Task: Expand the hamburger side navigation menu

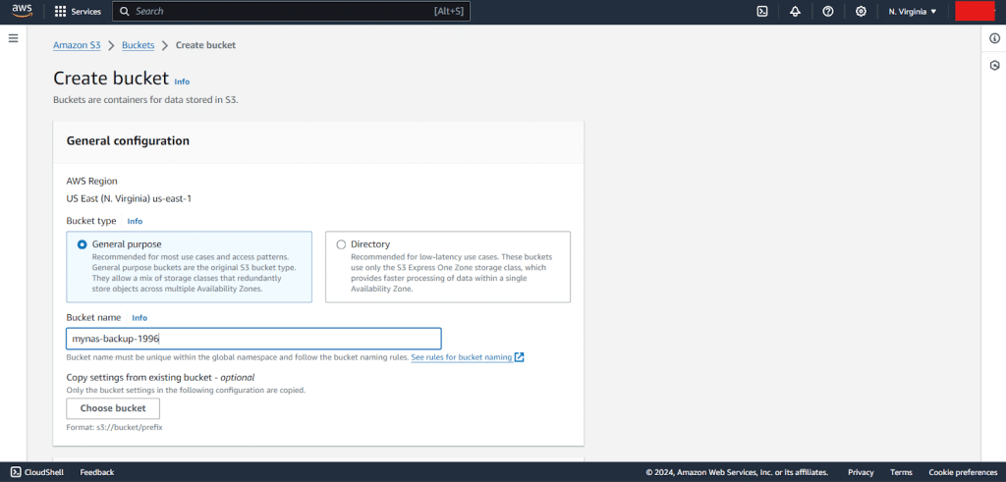Action: pos(14,38)
